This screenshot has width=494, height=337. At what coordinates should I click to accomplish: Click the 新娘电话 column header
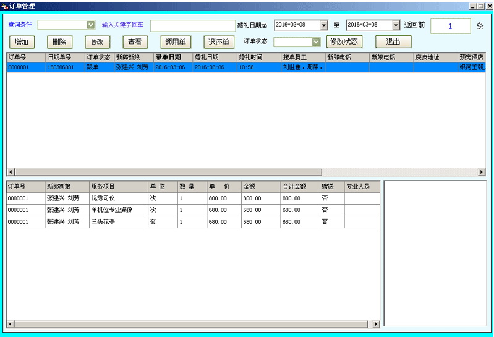point(391,58)
